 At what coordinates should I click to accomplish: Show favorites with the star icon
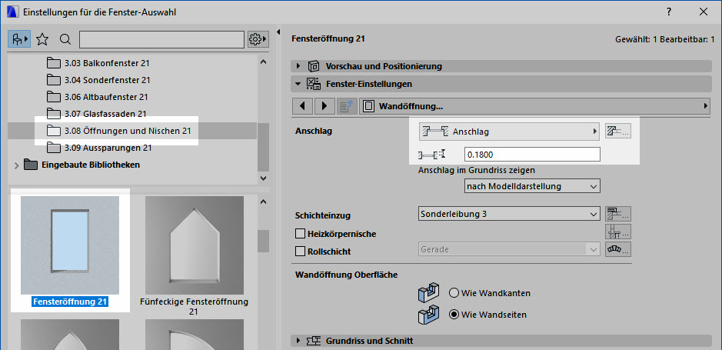click(x=42, y=39)
